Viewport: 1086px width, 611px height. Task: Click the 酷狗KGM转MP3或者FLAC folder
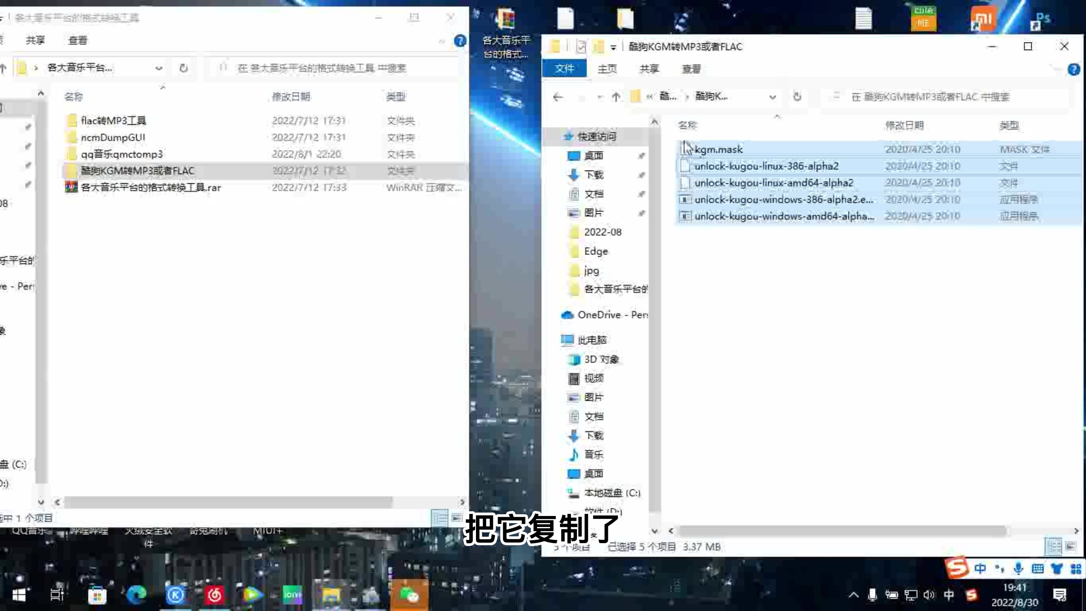click(138, 170)
